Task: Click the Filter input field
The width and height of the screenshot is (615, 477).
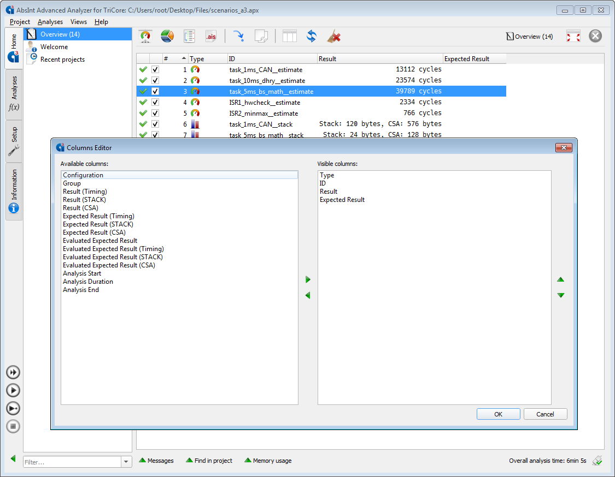Action: (72, 462)
